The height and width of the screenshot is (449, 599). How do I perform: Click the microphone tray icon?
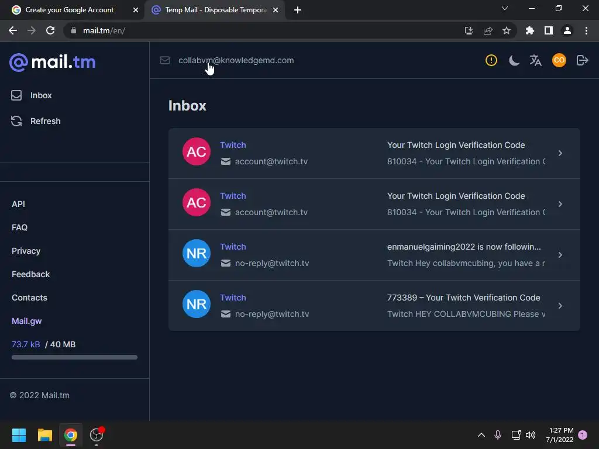click(498, 435)
